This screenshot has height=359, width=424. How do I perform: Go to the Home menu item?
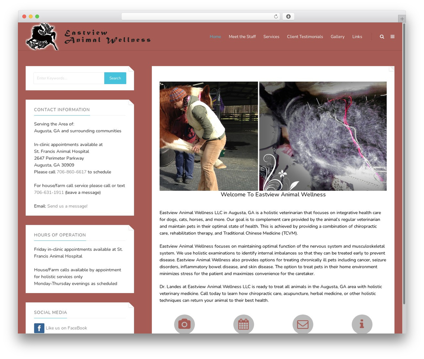(215, 37)
